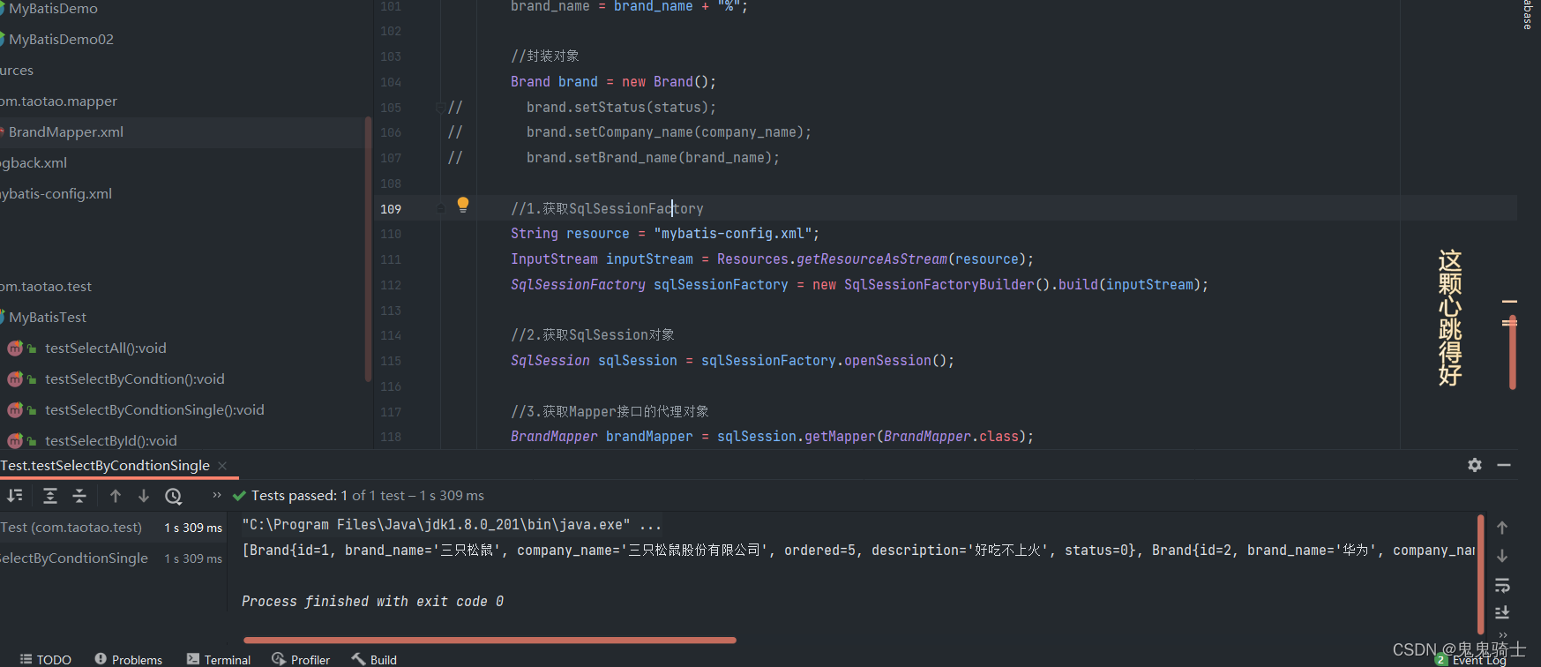Click the 'Process finished with exit code 0' line
The image size is (1541, 667).
372,602
